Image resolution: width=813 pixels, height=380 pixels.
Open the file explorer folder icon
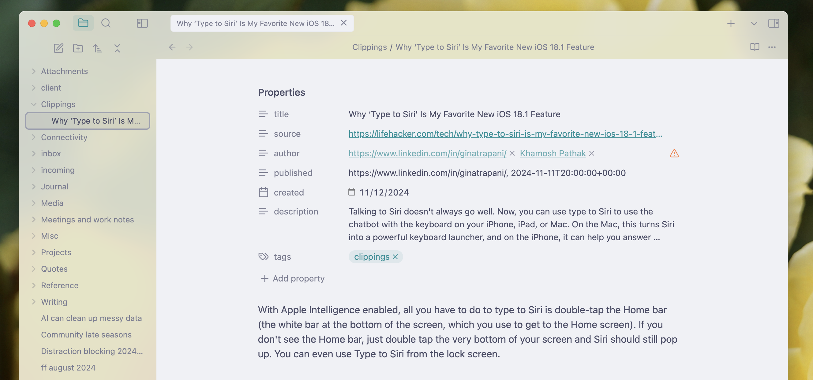click(x=83, y=23)
